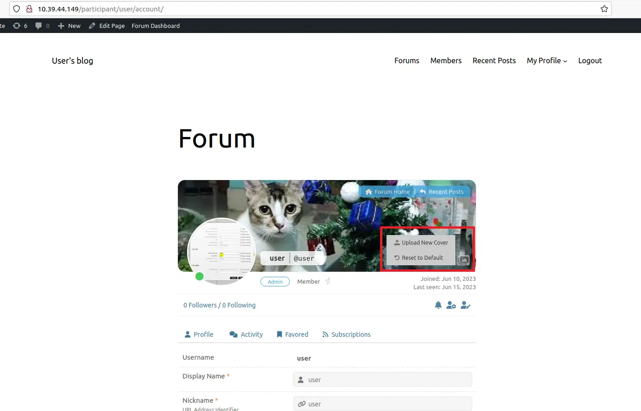This screenshot has height=411, width=641.
Task: Click the Last seen: Jun 15, 2023 text
Action: [x=444, y=287]
